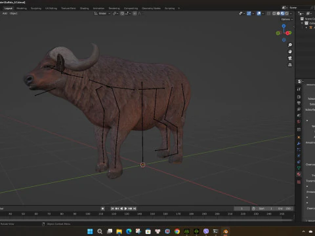Open the Object properties tab
Screen dimensions: 315x236
pyautogui.click(x=299, y=138)
